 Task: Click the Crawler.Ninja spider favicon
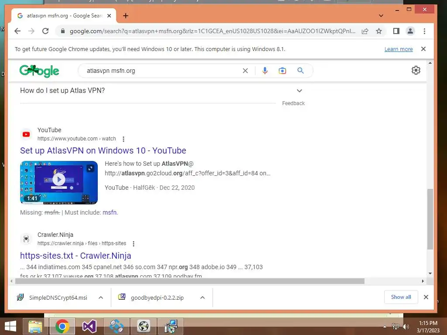(x=26, y=239)
